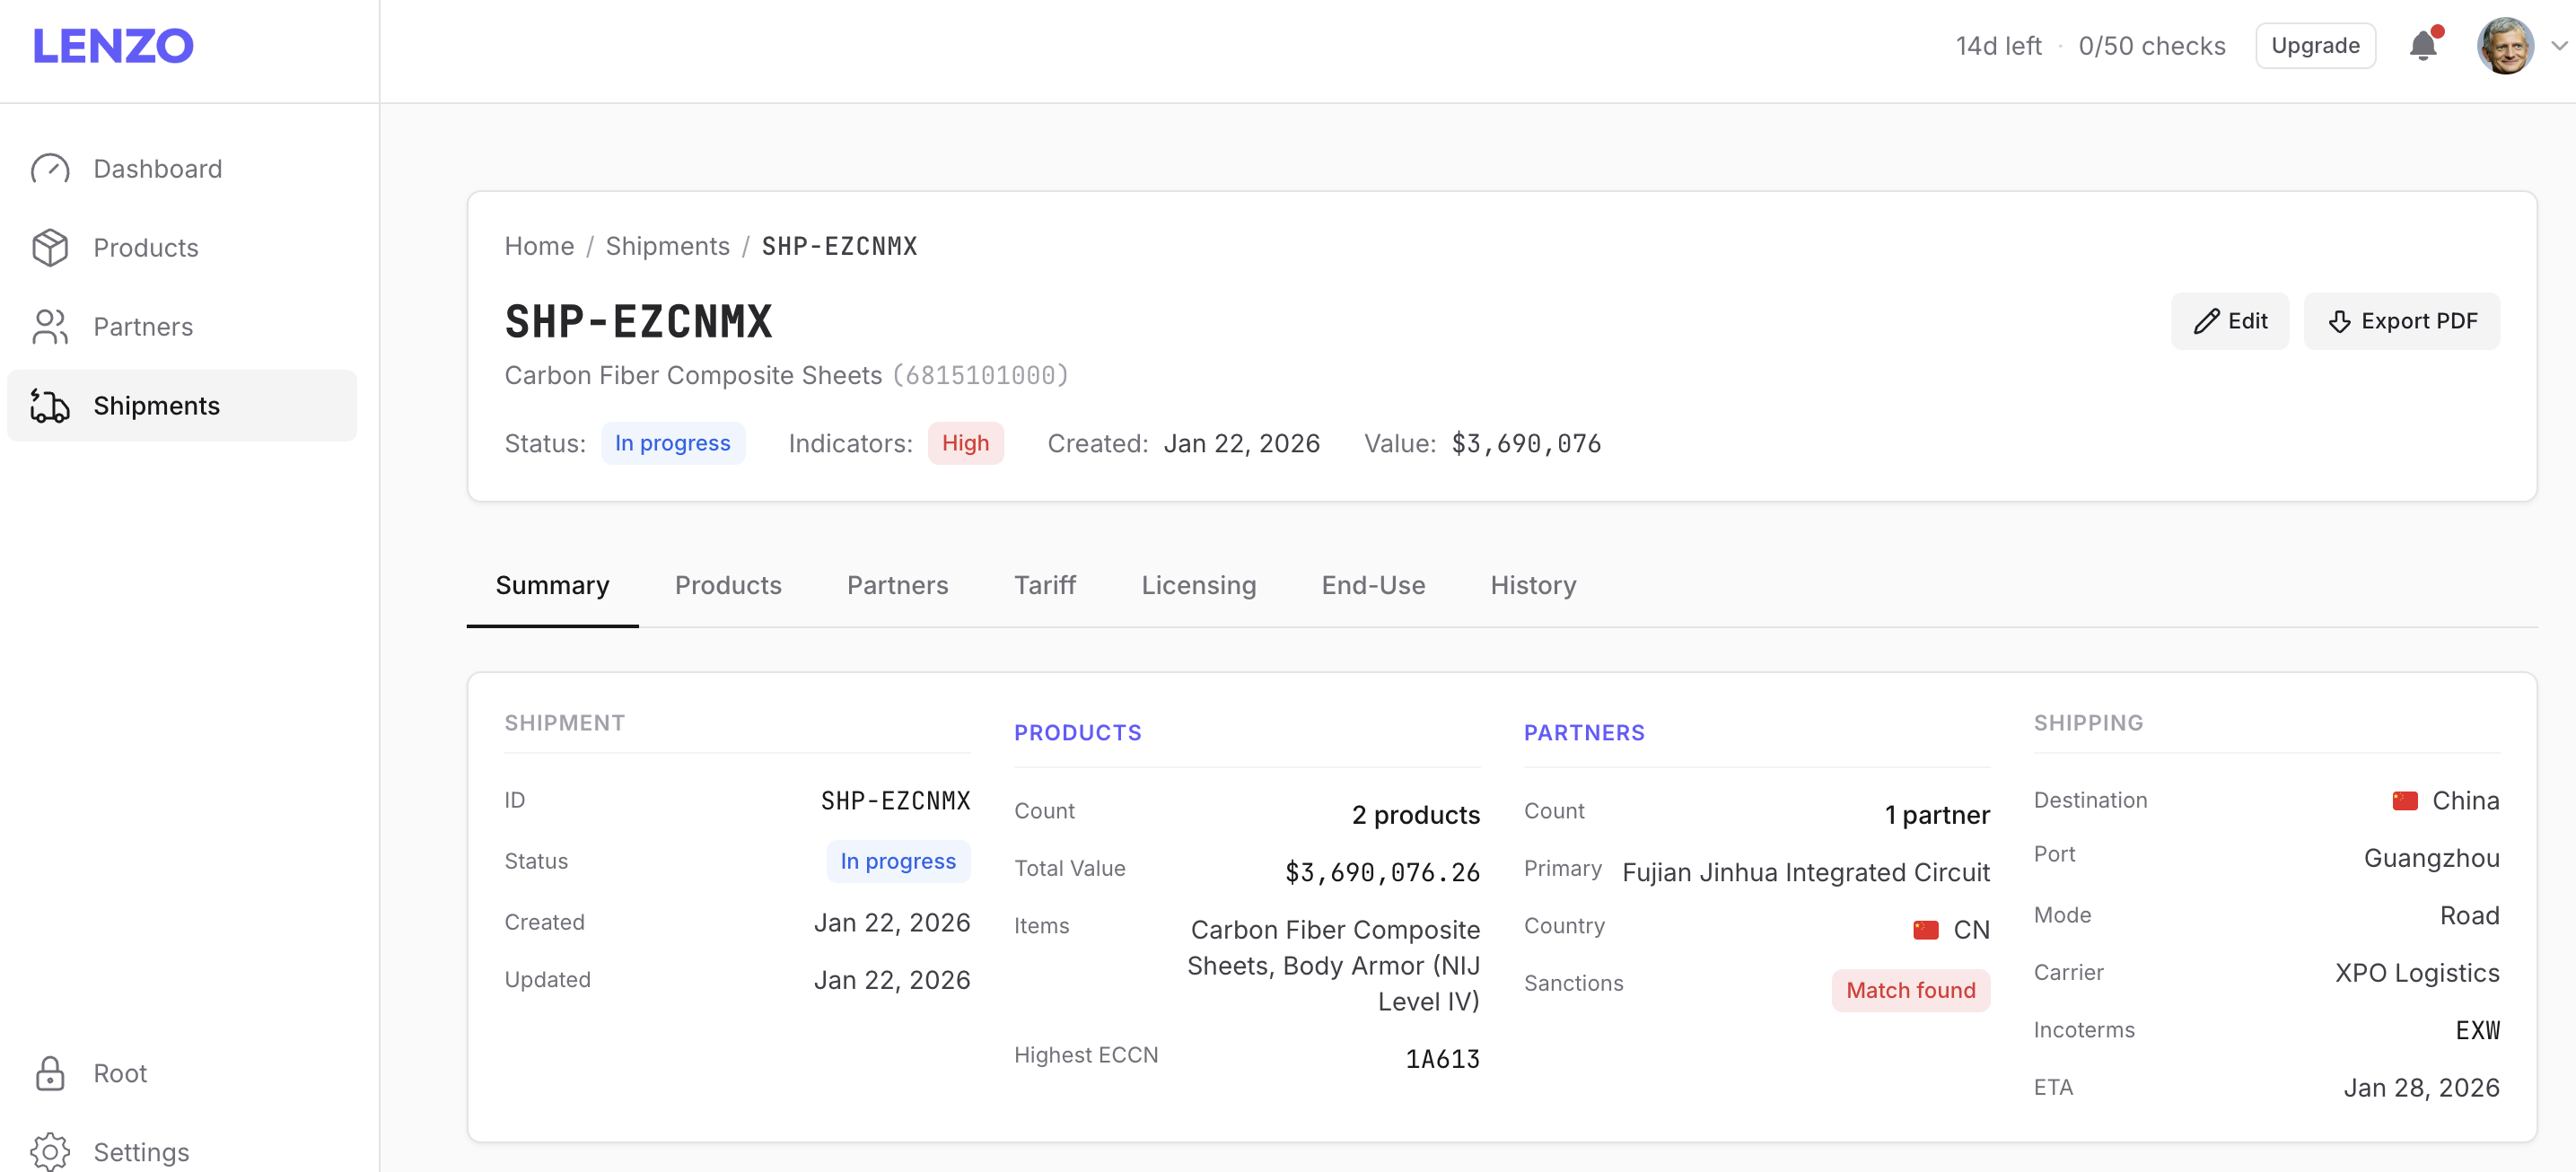Open the Shipments breadcrumb link
The width and height of the screenshot is (2576, 1172).
[x=667, y=246]
